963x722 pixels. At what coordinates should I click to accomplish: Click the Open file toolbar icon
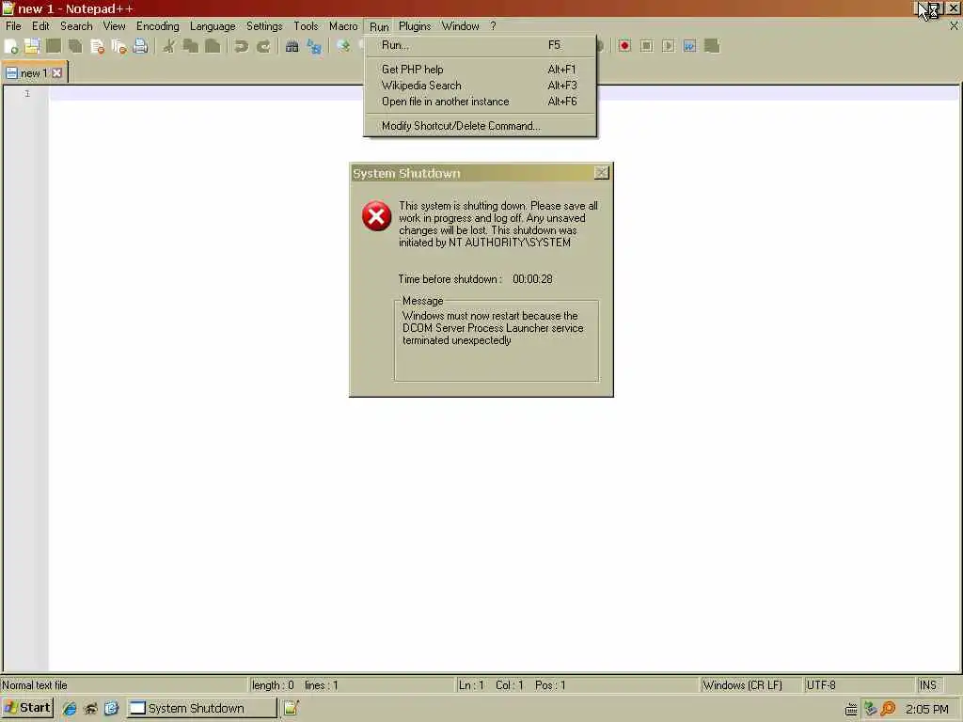32,46
